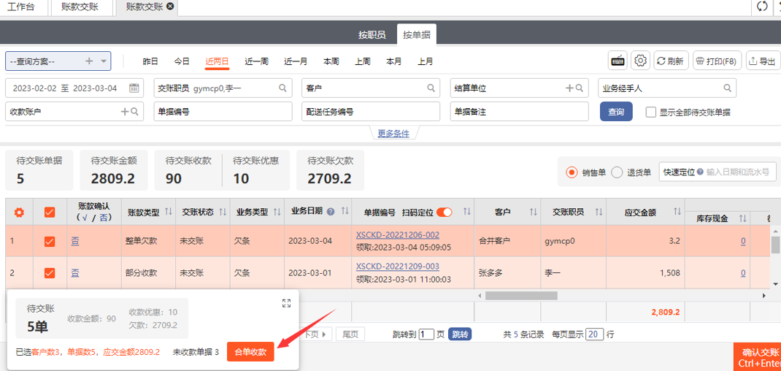The height and width of the screenshot is (371, 781).
Task: Sort by 账款类型 column
Action: tap(168, 212)
